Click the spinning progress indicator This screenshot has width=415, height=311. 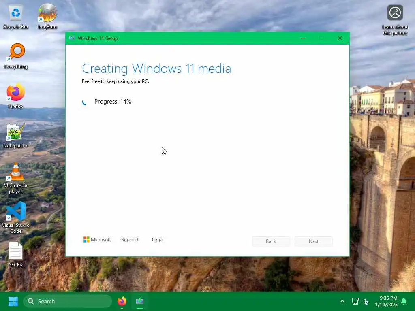(x=84, y=102)
